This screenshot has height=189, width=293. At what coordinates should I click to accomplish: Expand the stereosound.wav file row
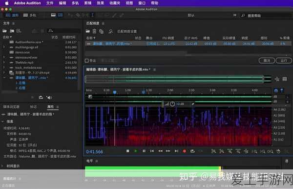pyautogui.click(x=4, y=57)
